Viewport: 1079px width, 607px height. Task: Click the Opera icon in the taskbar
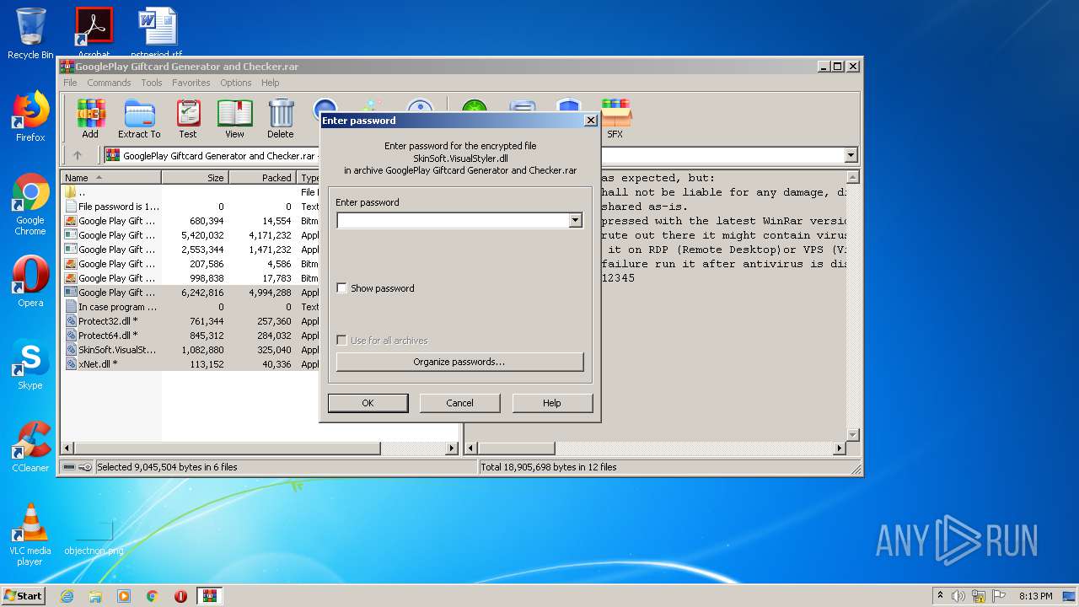click(180, 596)
